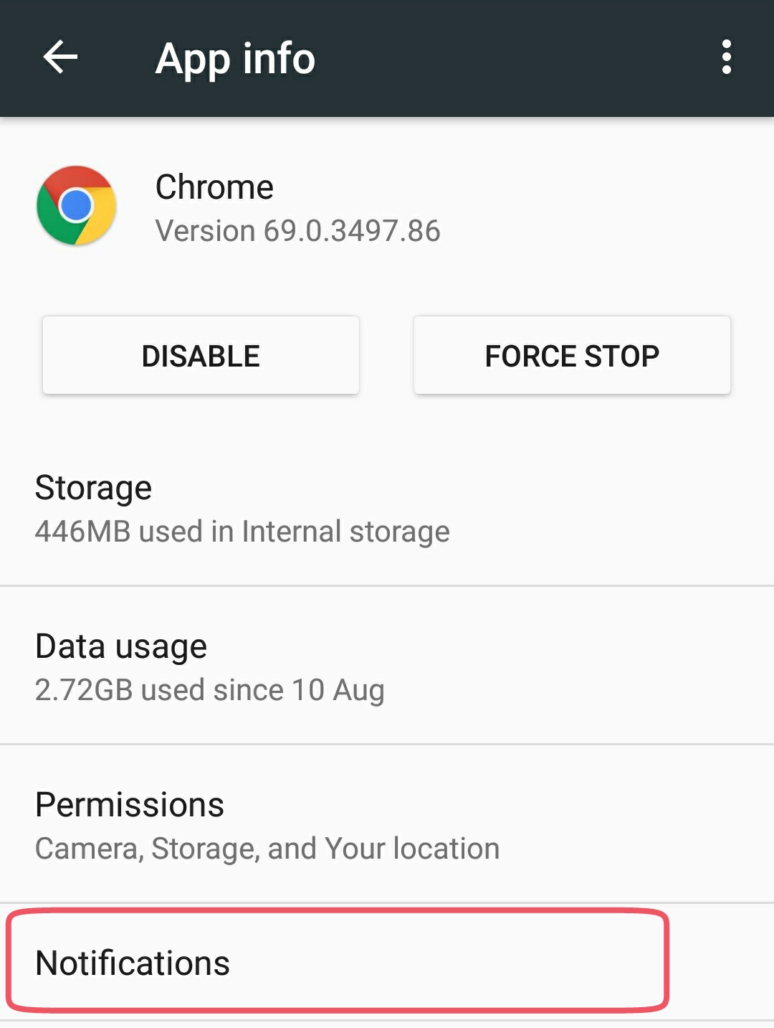This screenshot has height=1028, width=774.
Task: Select the Chrome app name text
Action: [x=214, y=187]
